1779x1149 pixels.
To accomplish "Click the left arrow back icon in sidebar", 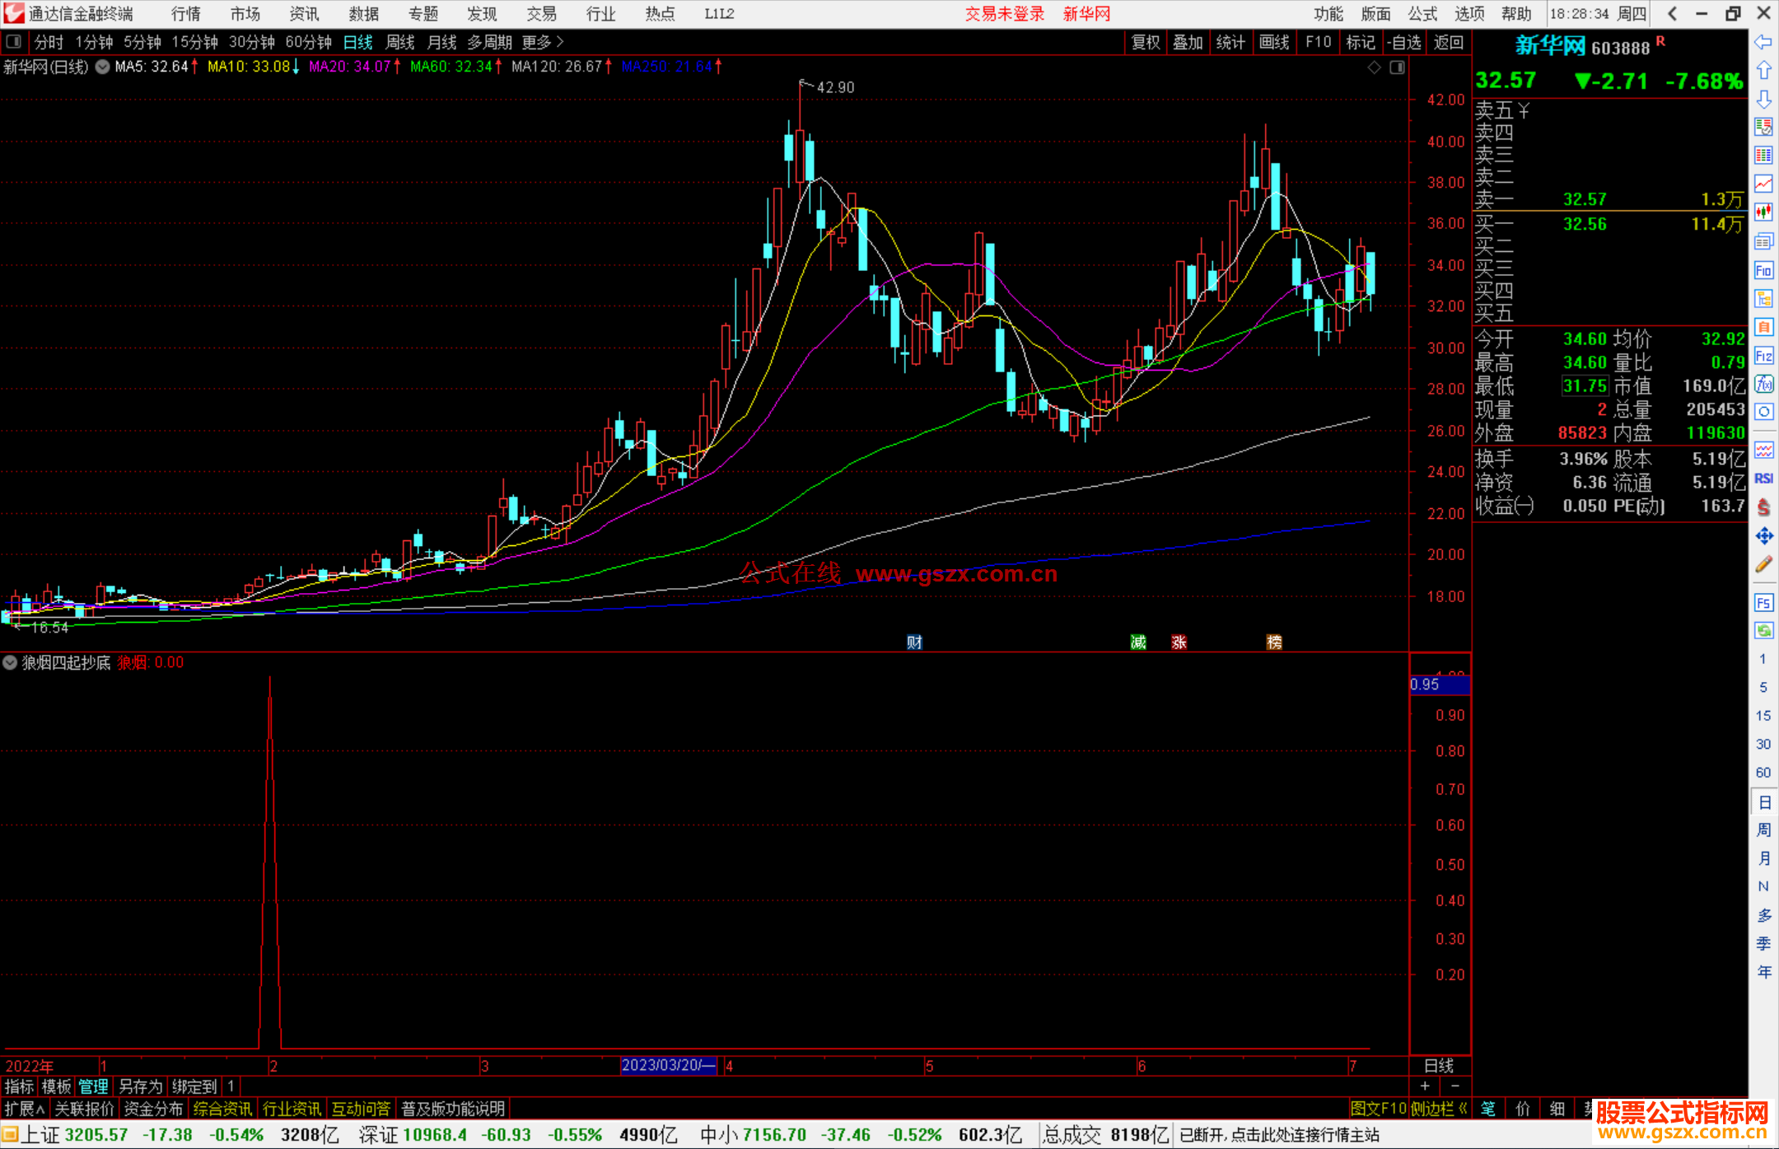I will coord(1763,42).
